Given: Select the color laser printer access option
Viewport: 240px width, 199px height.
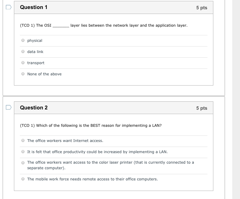Looking at the screenshot, I should [23, 163].
